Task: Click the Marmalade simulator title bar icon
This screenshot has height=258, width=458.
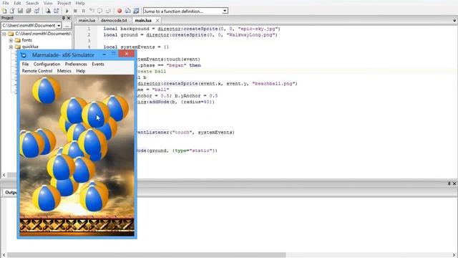Action: pos(24,55)
